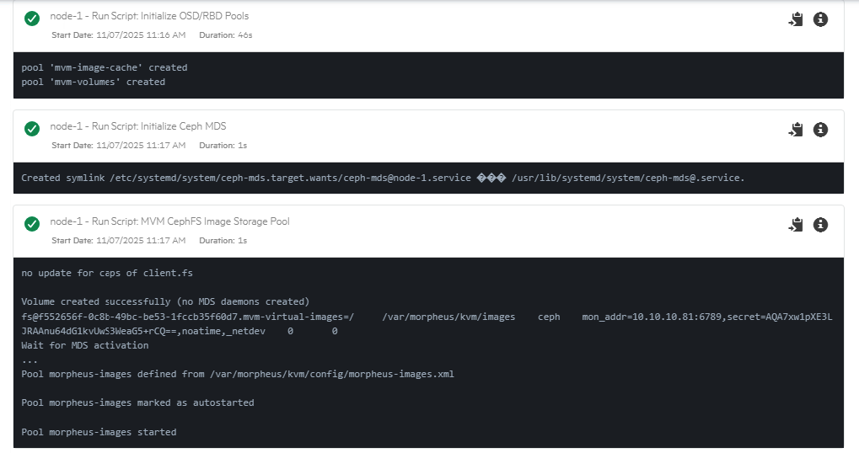Click Duration of Initialize Ceph MDS script
Screen dimensions: 859x453
(223, 146)
